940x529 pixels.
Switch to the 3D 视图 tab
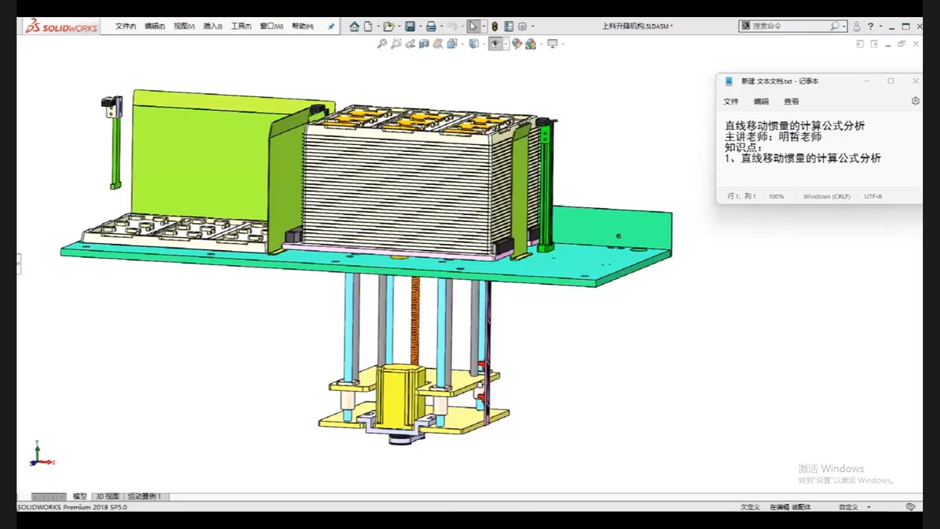coord(107,496)
